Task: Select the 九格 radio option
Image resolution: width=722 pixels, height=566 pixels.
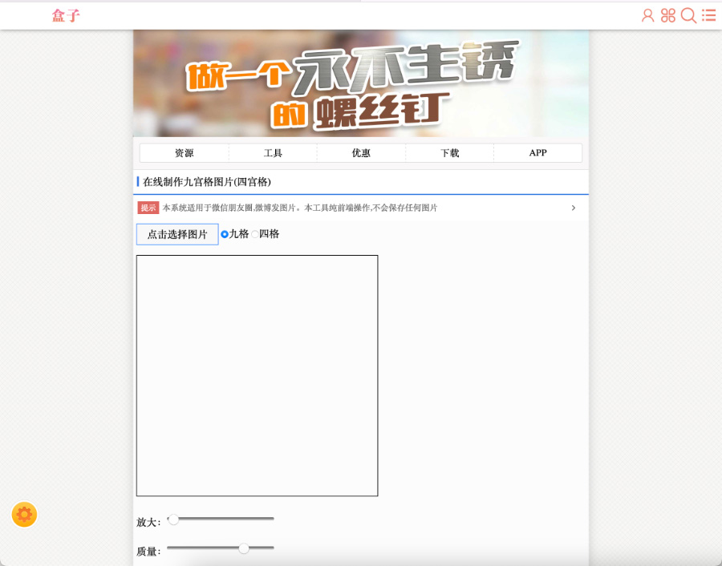Action: click(x=225, y=234)
